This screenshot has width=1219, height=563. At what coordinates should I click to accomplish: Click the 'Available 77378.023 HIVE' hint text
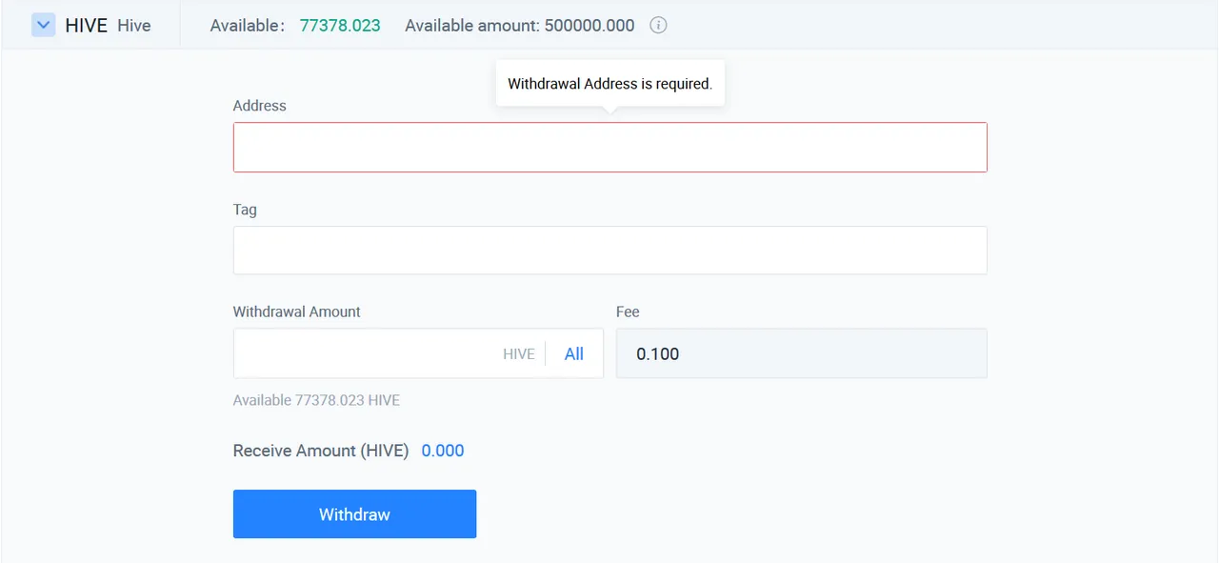pos(316,400)
